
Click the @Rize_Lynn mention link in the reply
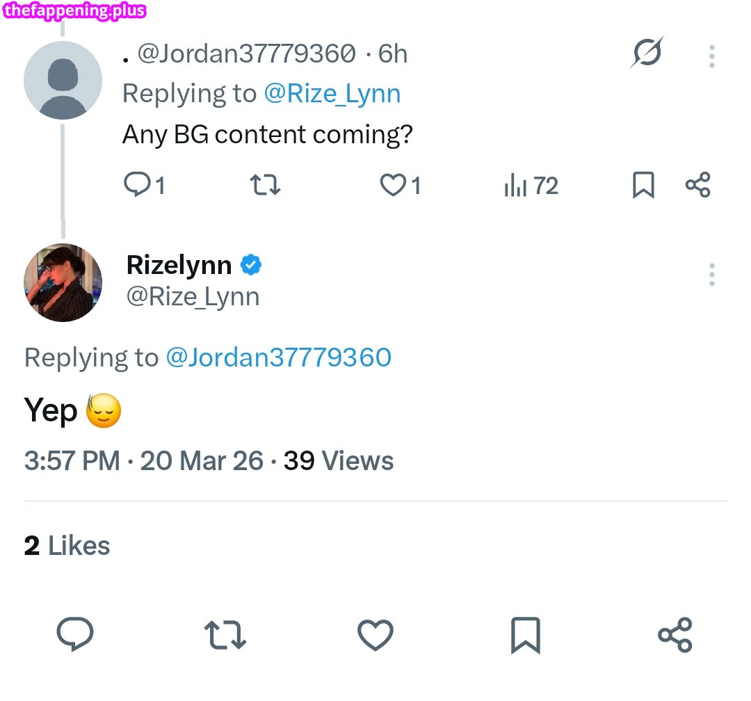point(332,93)
